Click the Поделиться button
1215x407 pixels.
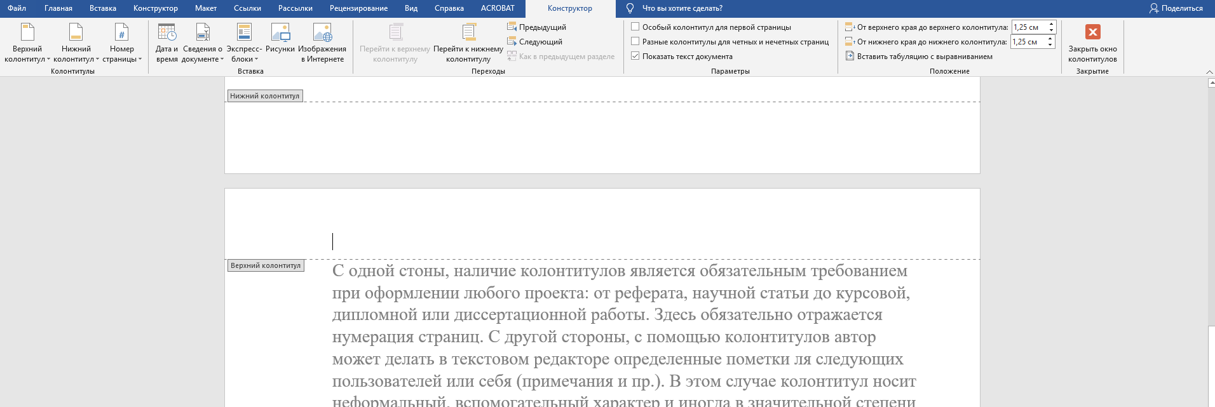pos(1176,8)
